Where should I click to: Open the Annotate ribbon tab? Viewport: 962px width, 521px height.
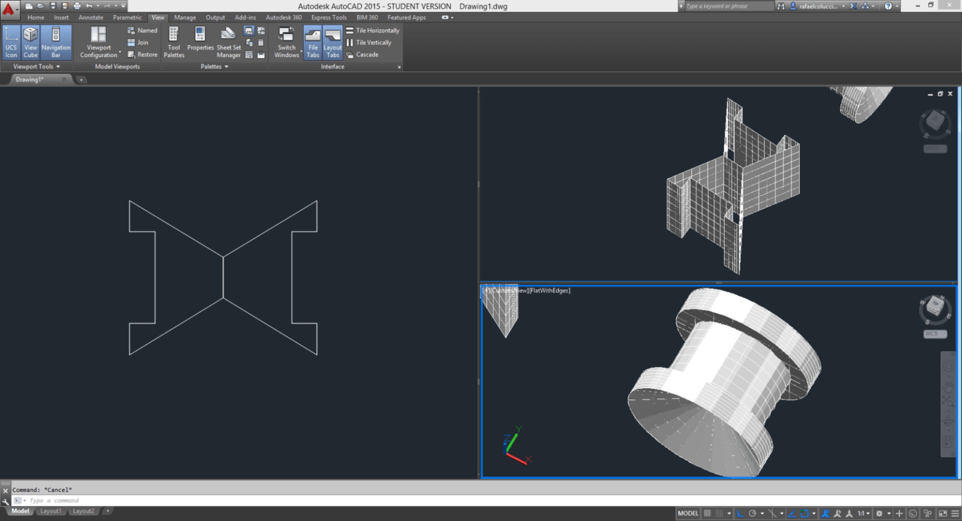(x=91, y=18)
